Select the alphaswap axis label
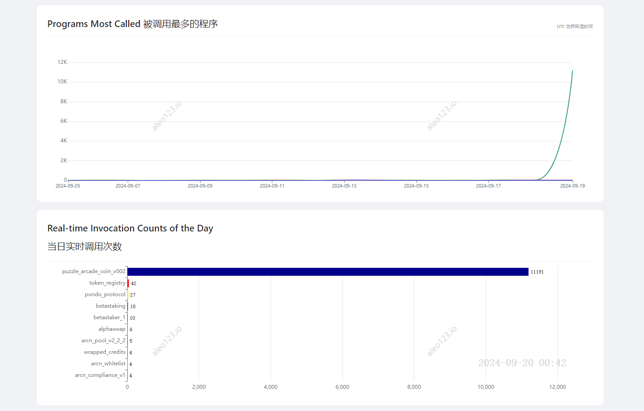 pos(112,329)
